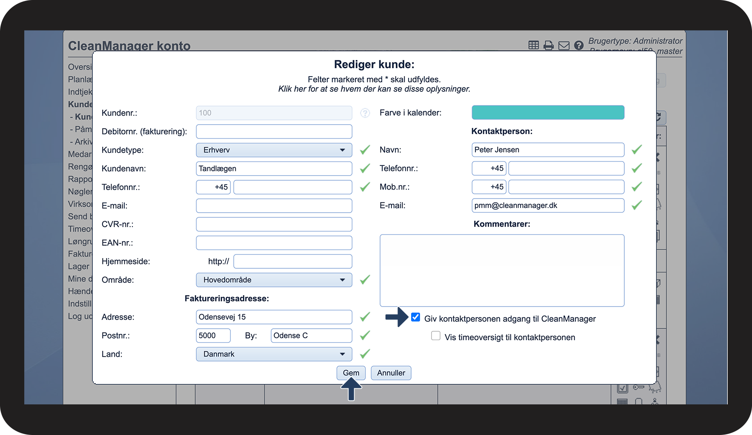Image resolution: width=752 pixels, height=435 pixels.
Task: Click the contact E-mail field with pmm@cleanmanager.dk
Action: click(x=548, y=205)
